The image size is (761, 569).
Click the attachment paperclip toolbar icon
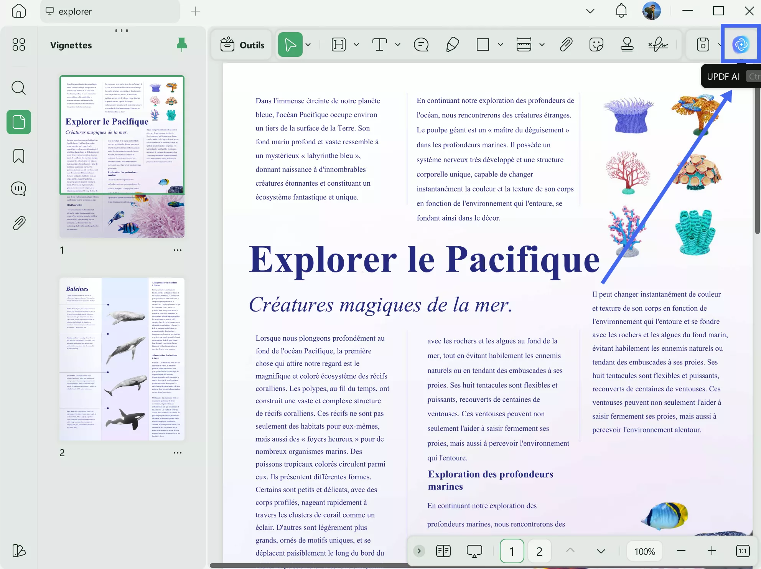(x=566, y=45)
